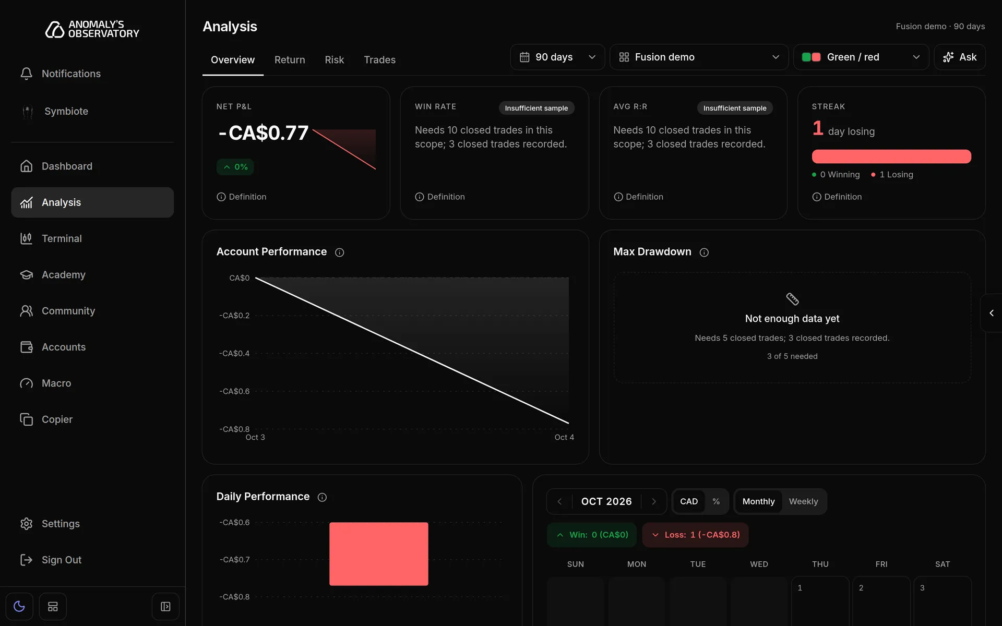Click the -CA$0.77 Net P&L value

263,133
